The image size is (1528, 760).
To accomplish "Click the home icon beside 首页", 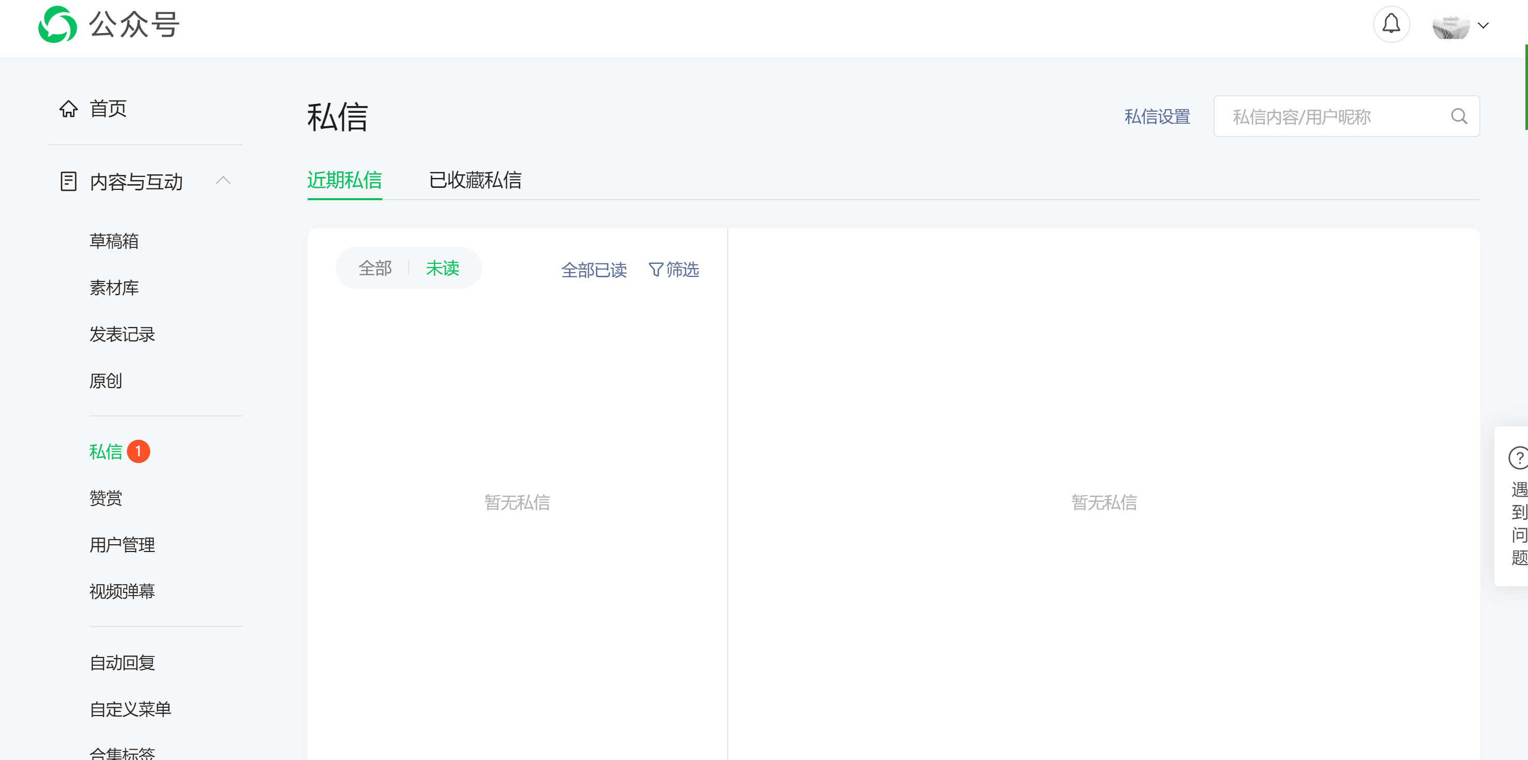I will click(x=68, y=109).
